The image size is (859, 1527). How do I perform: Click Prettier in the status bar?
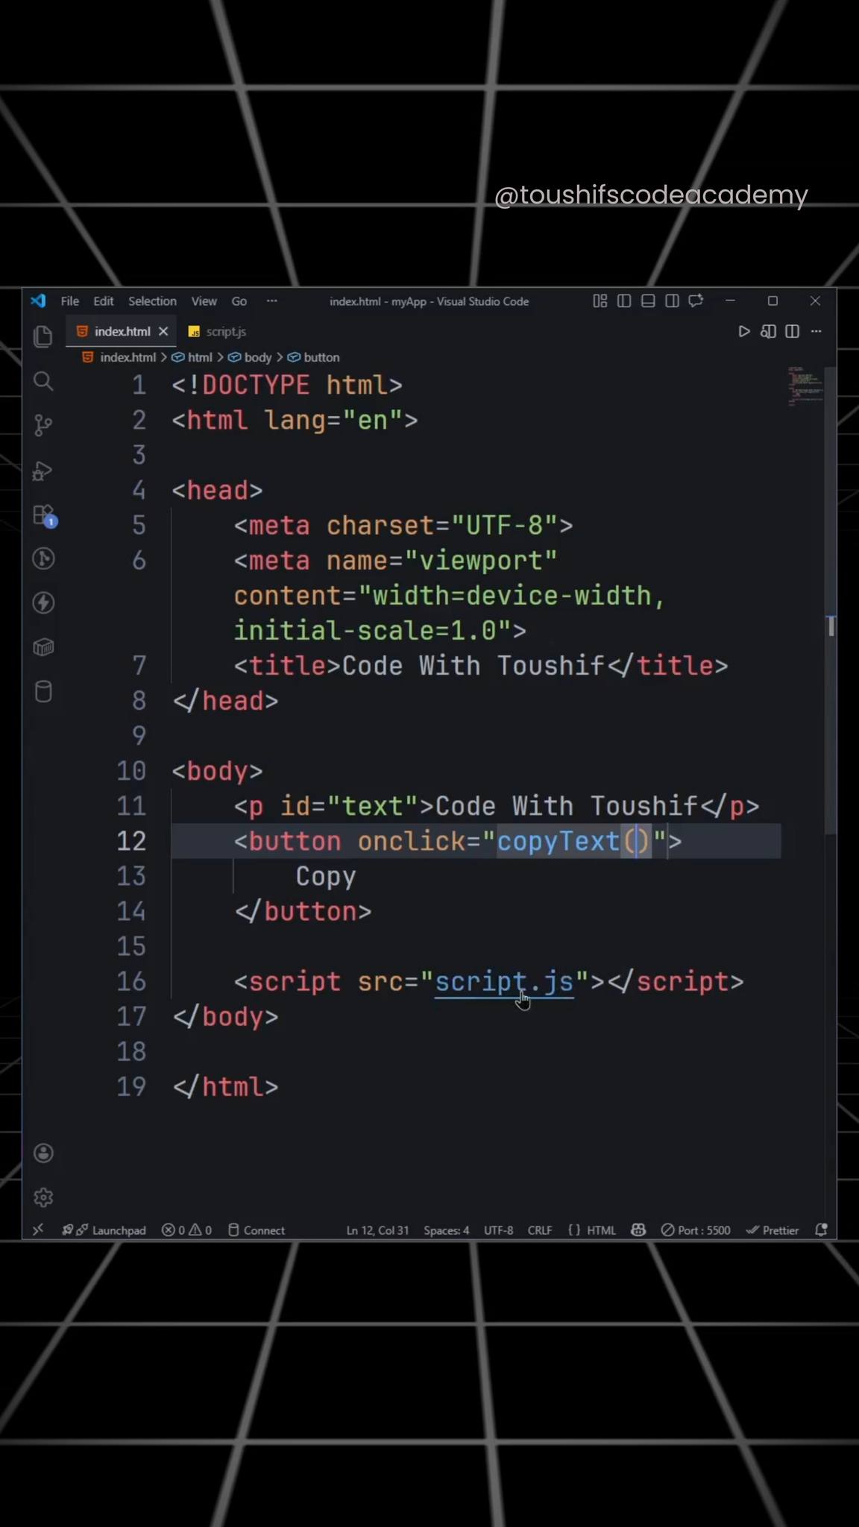click(773, 1230)
